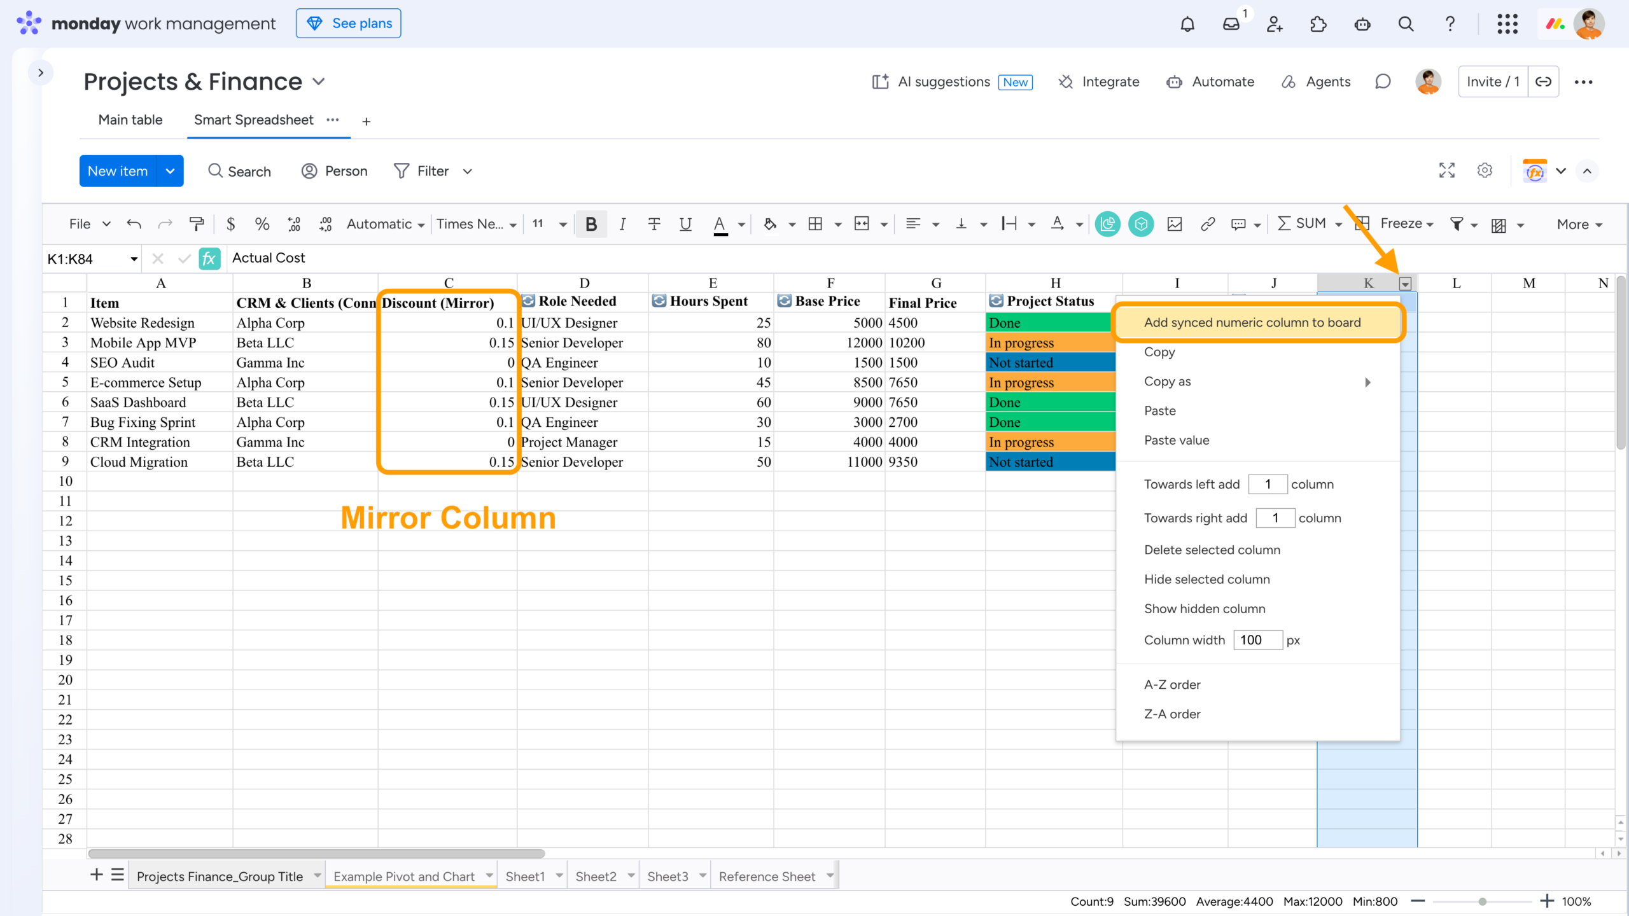Viewport: 1629px width, 916px height.
Task: Click the See plans button
Action: pyautogui.click(x=349, y=24)
